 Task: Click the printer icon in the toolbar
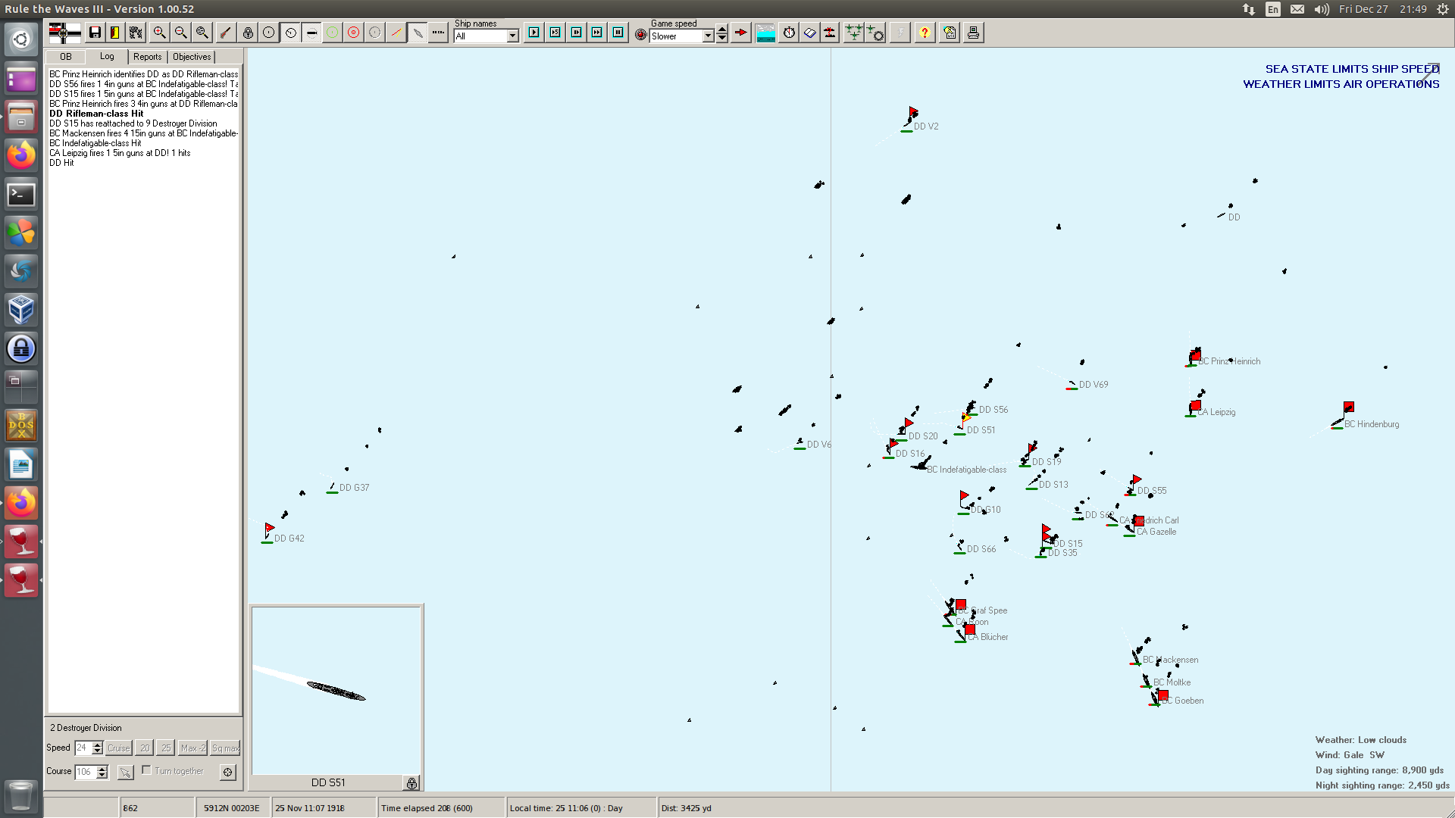973,33
